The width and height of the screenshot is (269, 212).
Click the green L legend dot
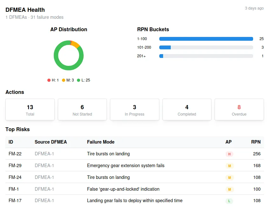(x=79, y=80)
